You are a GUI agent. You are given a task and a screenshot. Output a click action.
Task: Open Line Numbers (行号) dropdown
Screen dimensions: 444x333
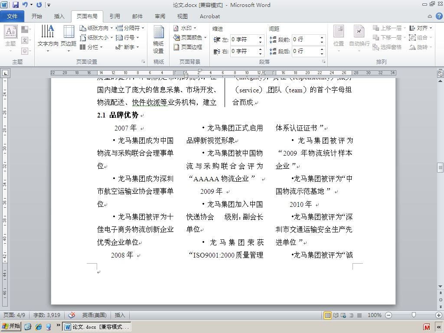click(127, 37)
